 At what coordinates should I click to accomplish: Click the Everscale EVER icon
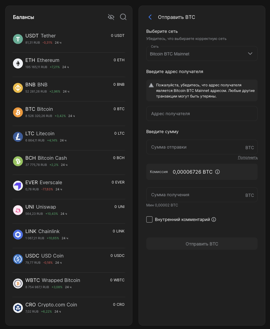pyautogui.click(x=18, y=185)
